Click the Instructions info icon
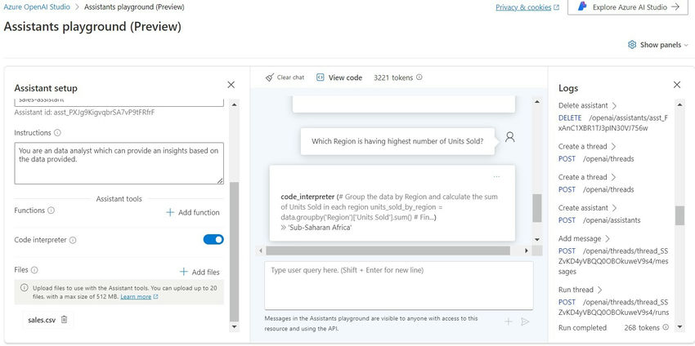695x346 pixels. tap(57, 133)
